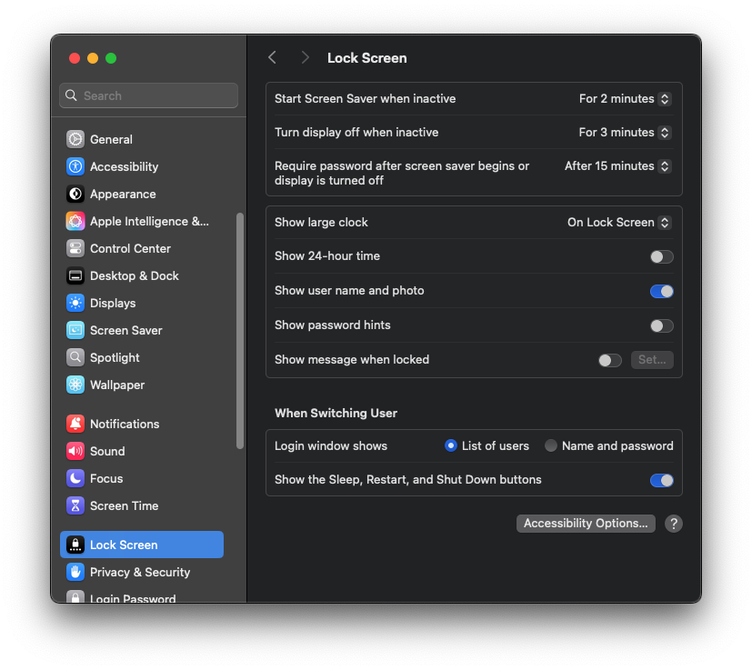This screenshot has height=670, width=752.
Task: Click the Accessibility sidebar icon
Action: click(x=75, y=166)
